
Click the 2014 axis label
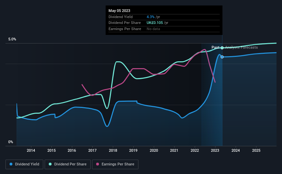31,150
